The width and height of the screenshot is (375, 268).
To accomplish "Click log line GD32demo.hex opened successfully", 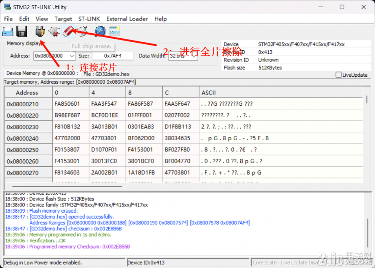I will [x=60, y=217].
